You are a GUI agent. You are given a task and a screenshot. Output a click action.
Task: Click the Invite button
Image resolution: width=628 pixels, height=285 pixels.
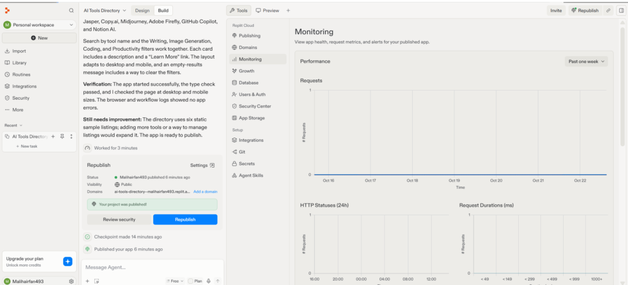[556, 10]
